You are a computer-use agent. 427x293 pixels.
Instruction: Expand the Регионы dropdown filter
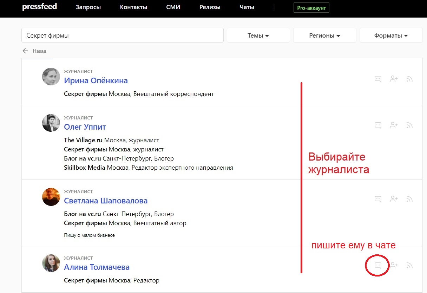coord(324,35)
